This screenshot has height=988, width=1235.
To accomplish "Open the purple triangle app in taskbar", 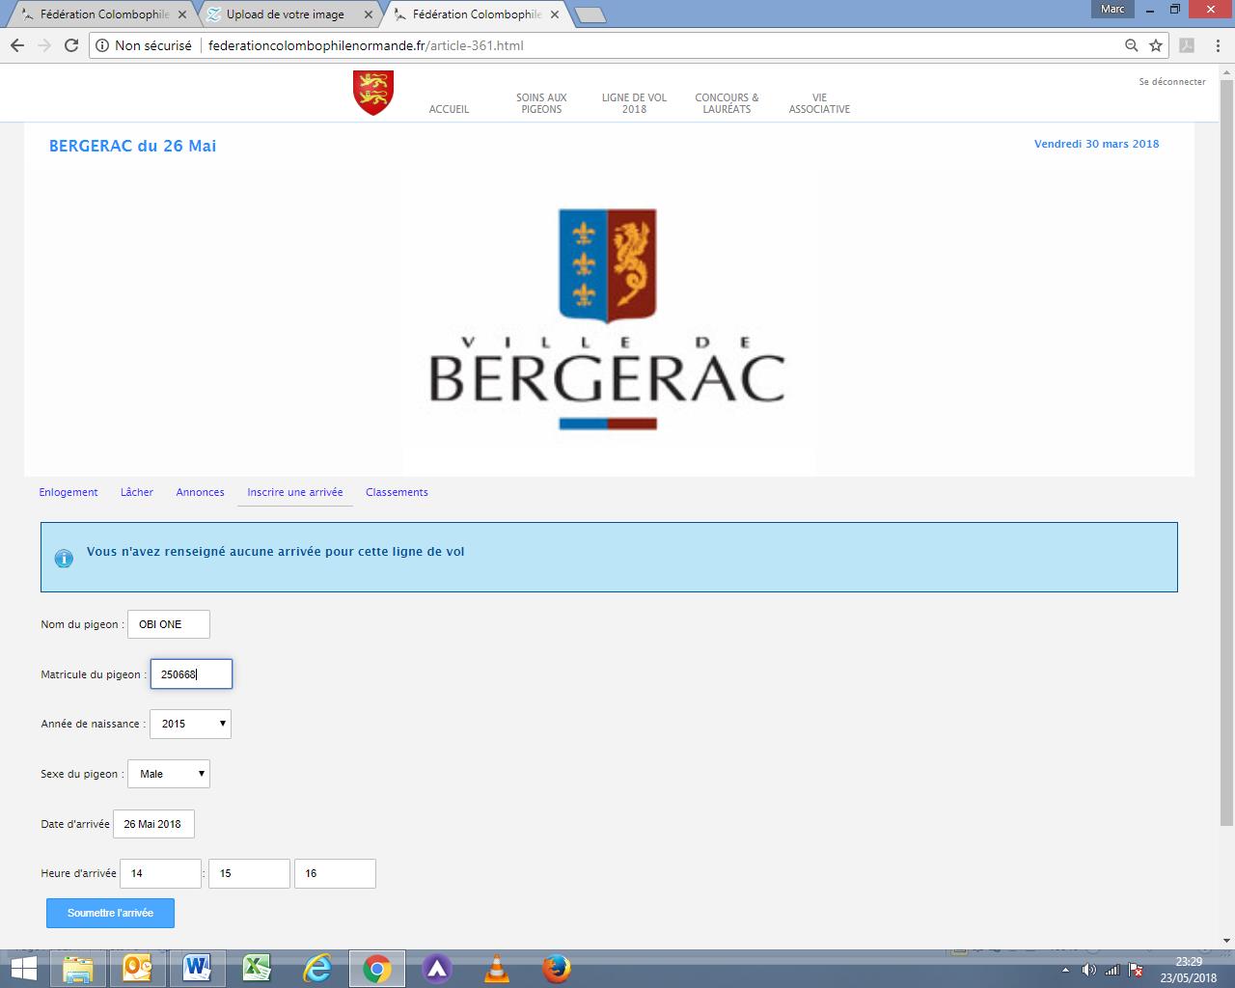I will click(437, 968).
